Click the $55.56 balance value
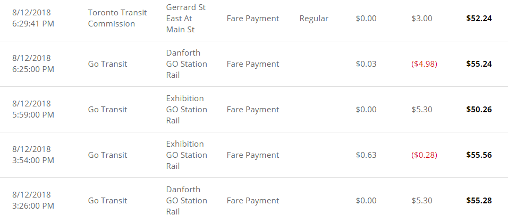508x215 pixels. pyautogui.click(x=479, y=155)
